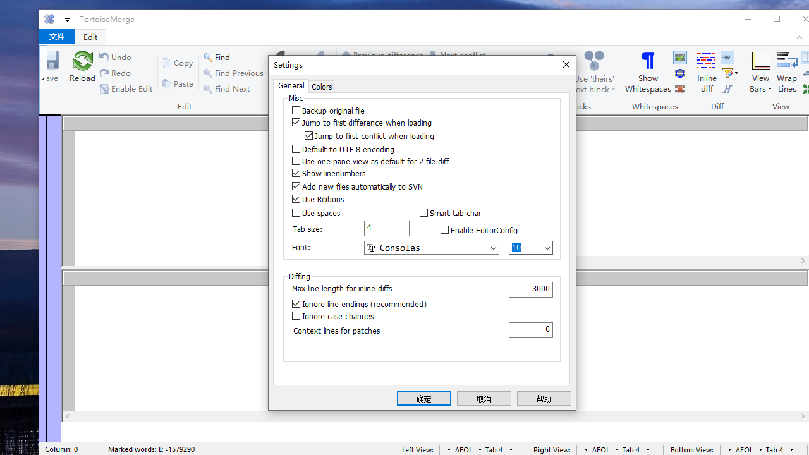This screenshot has height=455, width=809.
Task: Tick the Ignore case changes checkbox
Action: tap(296, 316)
